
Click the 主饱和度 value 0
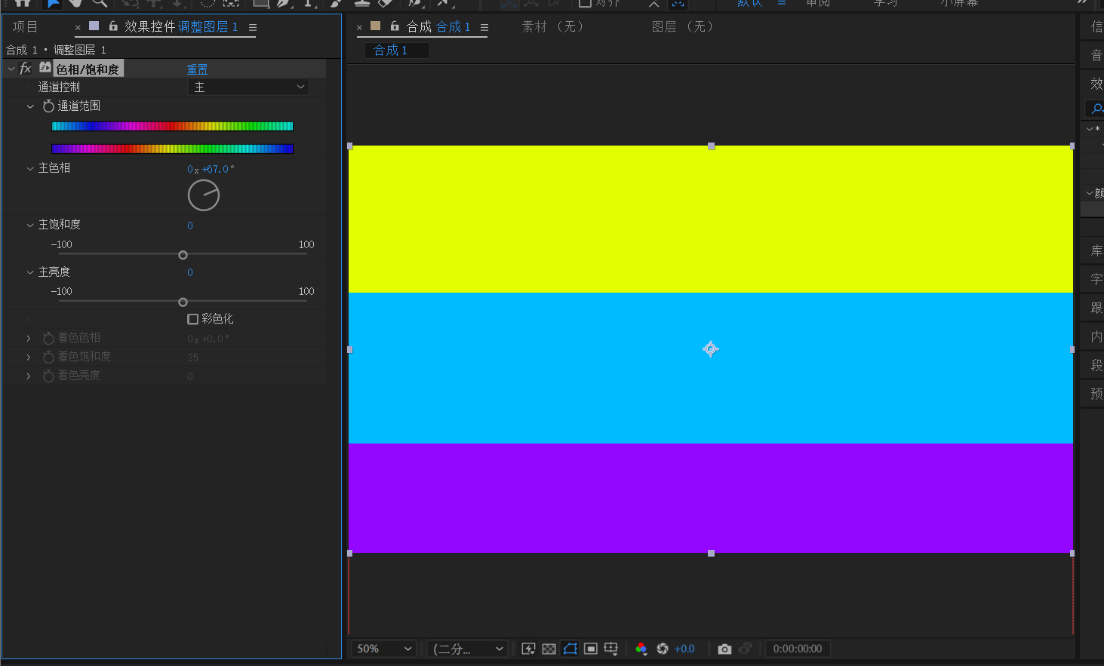pyautogui.click(x=190, y=226)
